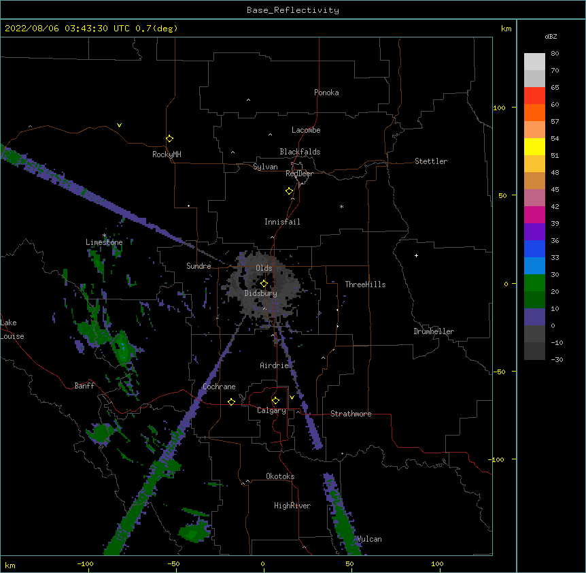Click the yellow diamond marker south of RedDeer
The image size is (586, 573).
click(x=290, y=191)
